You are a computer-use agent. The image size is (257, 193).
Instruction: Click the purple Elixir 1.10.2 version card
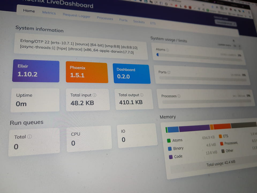coord(36,71)
